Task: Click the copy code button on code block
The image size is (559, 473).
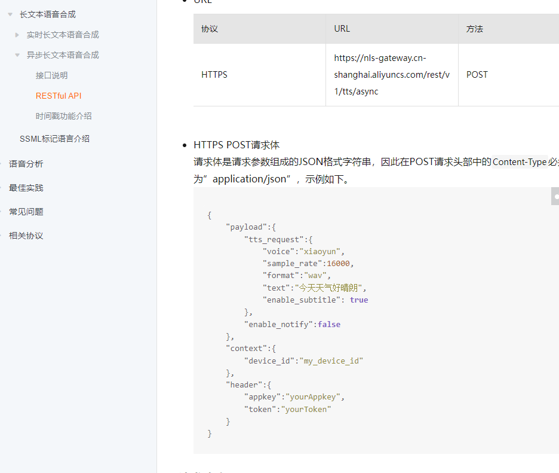Action: 555,196
